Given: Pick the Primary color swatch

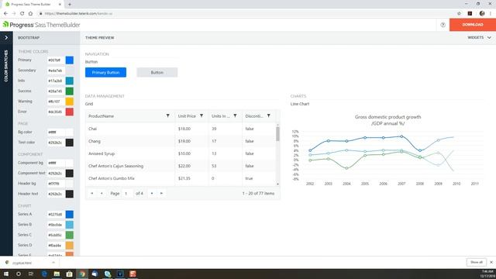Looking at the screenshot, I should click(70, 60).
